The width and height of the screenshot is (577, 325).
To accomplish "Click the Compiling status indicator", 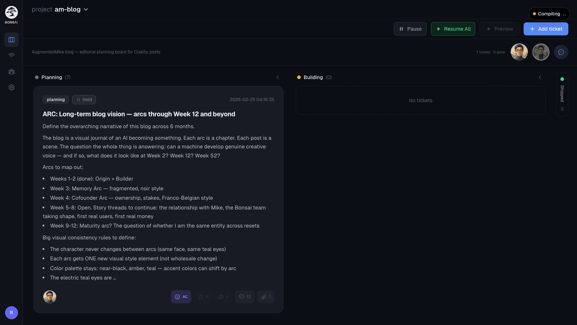I will tap(549, 14).
